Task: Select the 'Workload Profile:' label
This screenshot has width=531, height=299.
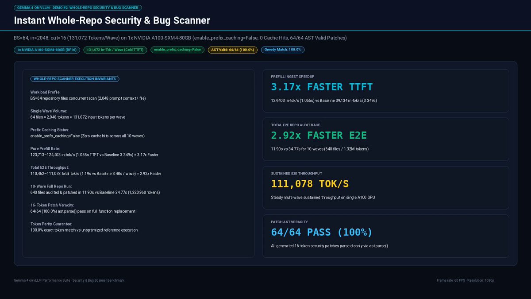Action: [x=46, y=92]
